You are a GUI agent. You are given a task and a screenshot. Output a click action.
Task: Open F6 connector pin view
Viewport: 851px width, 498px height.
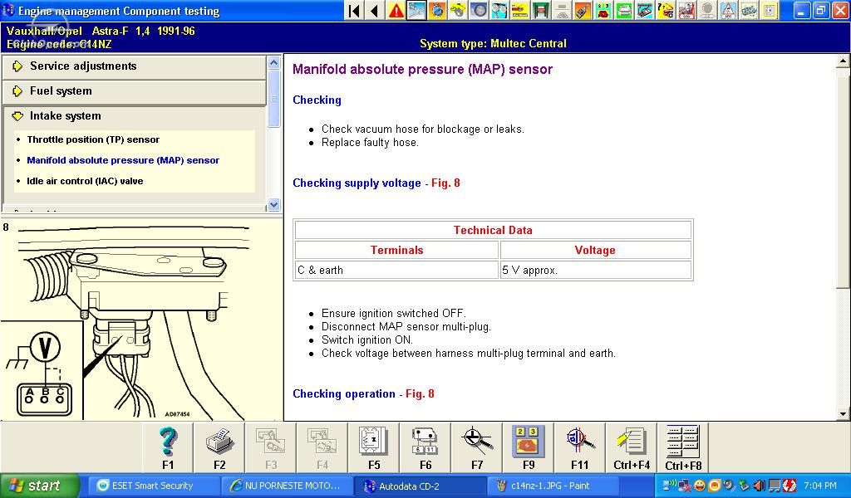(x=425, y=447)
